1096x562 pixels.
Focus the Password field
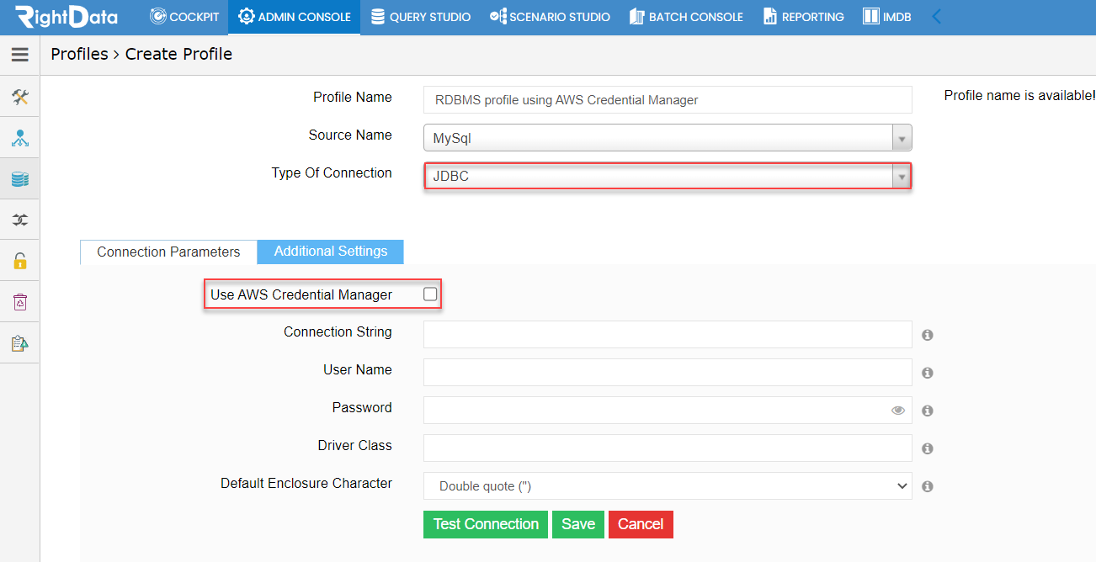click(668, 410)
